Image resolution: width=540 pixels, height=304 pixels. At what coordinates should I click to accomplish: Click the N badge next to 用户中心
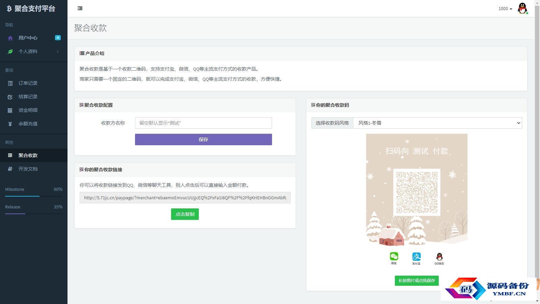click(58, 38)
